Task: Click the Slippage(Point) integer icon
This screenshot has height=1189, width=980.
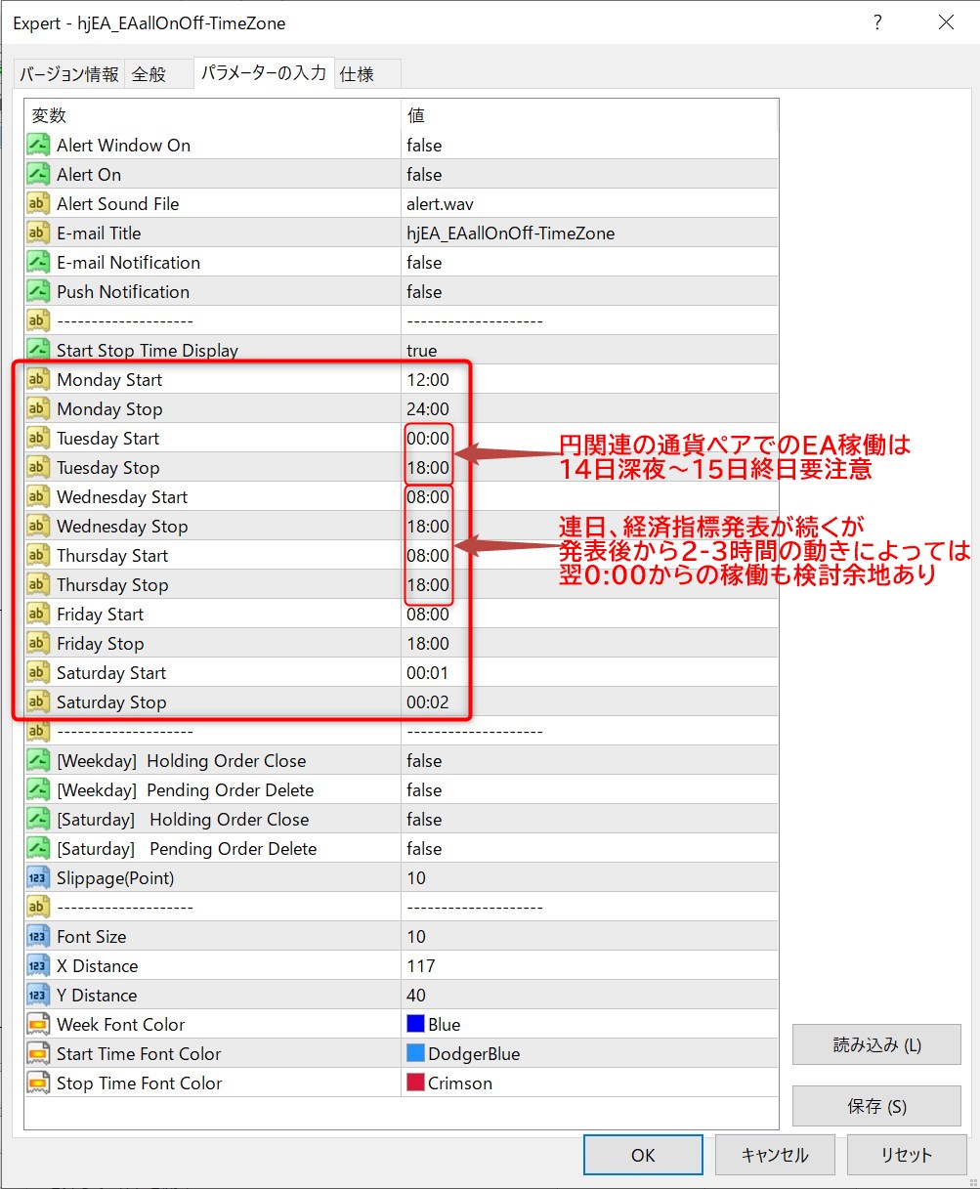Action: tap(38, 878)
